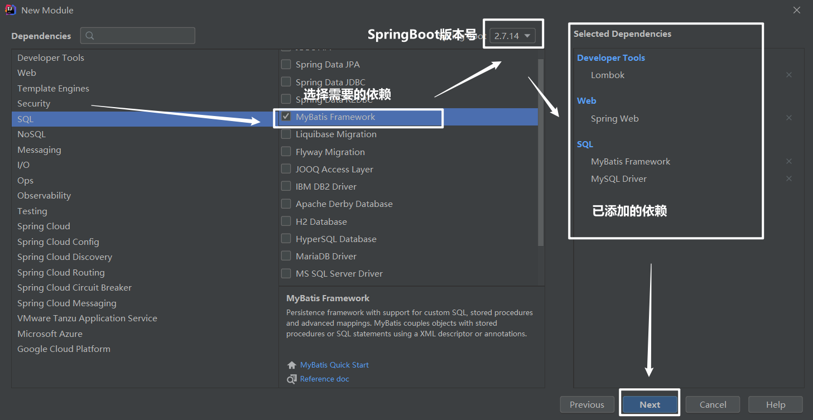Enable the Flyway Migration dependency
Viewport: 813px width, 420px height.
coord(286,152)
